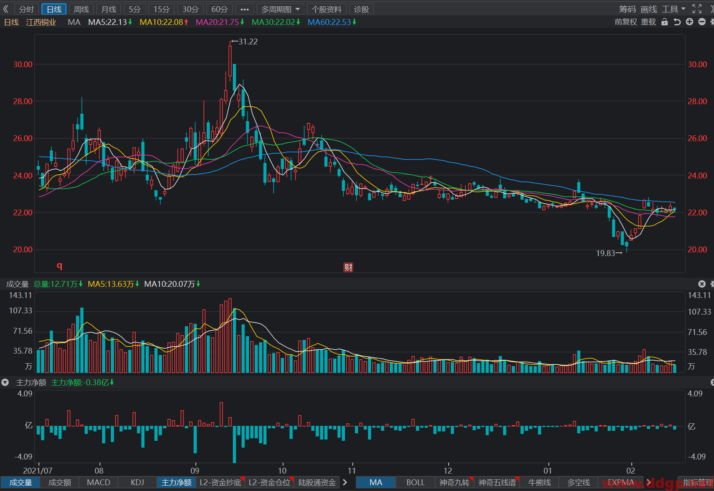Switch to 周线 weekly chart

coord(81,9)
